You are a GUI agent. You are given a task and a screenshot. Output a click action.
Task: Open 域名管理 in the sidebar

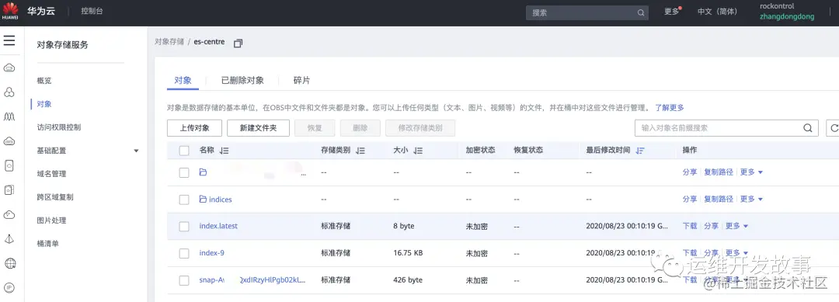(51, 174)
